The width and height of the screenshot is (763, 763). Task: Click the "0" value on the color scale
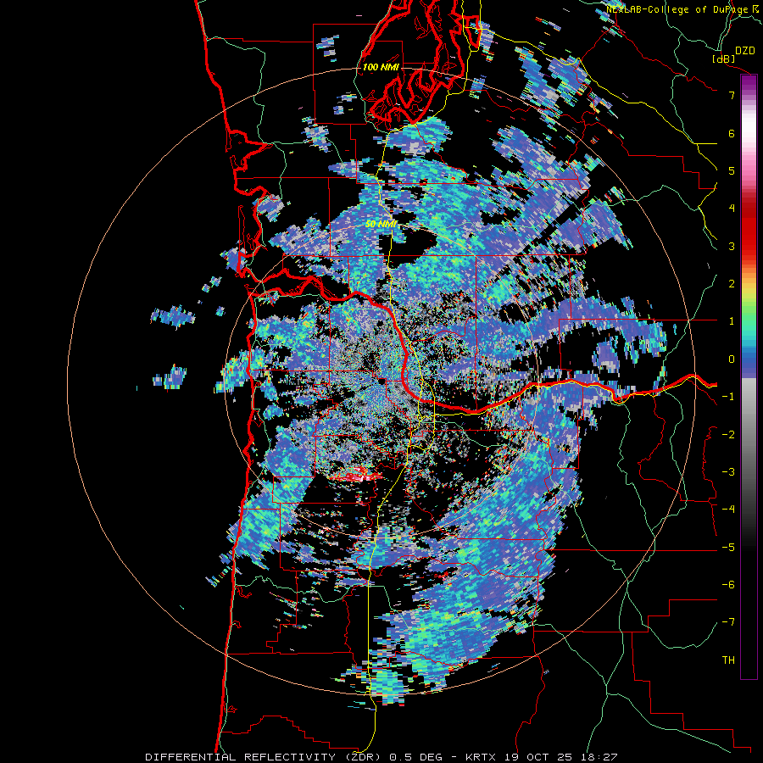[732, 359]
